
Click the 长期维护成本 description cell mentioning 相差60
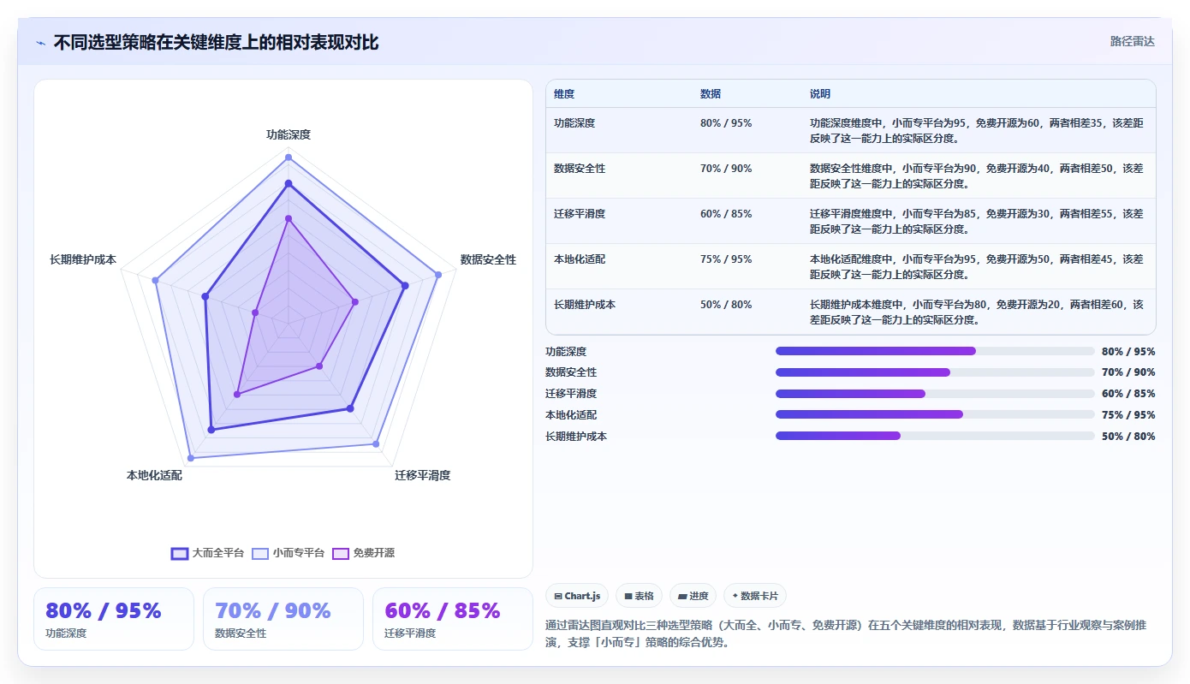coord(977,312)
